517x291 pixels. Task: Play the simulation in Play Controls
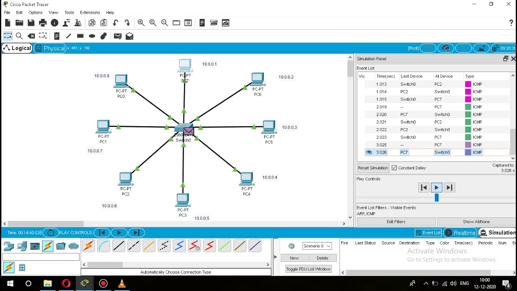[436, 188]
